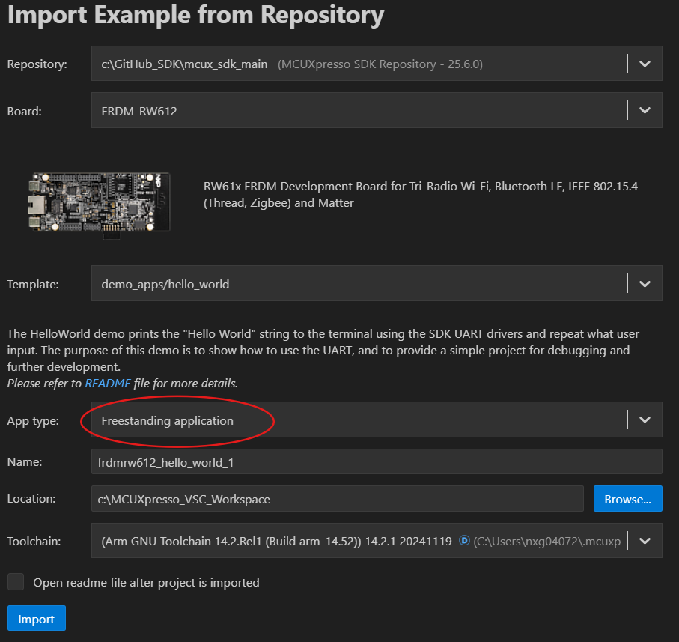Click the Template dropdown chevron arrow

click(645, 285)
